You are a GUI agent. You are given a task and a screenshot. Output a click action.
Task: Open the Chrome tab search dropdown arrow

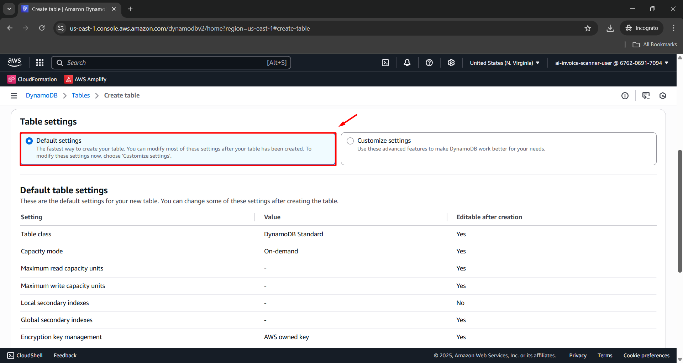(x=9, y=9)
